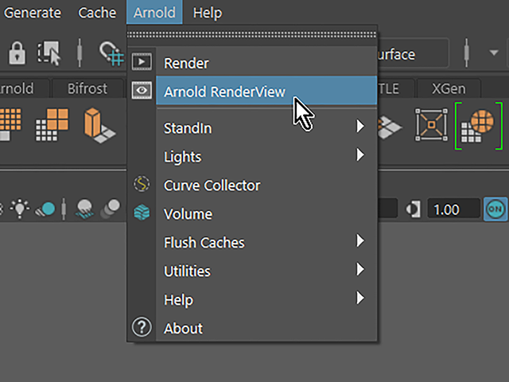Expand the Lights submenu
Image resolution: width=509 pixels, height=382 pixels.
click(266, 156)
